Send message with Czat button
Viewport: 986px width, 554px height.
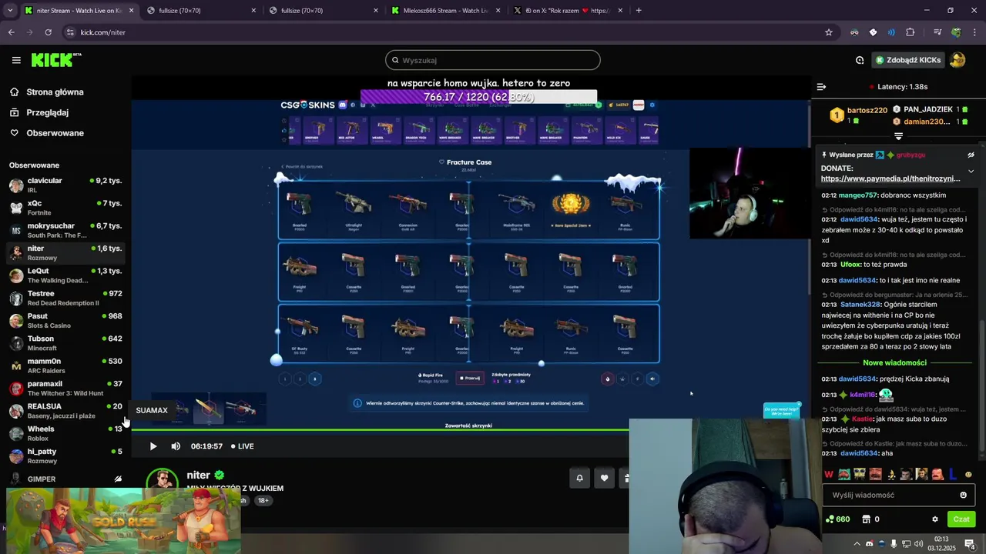pyautogui.click(x=961, y=519)
